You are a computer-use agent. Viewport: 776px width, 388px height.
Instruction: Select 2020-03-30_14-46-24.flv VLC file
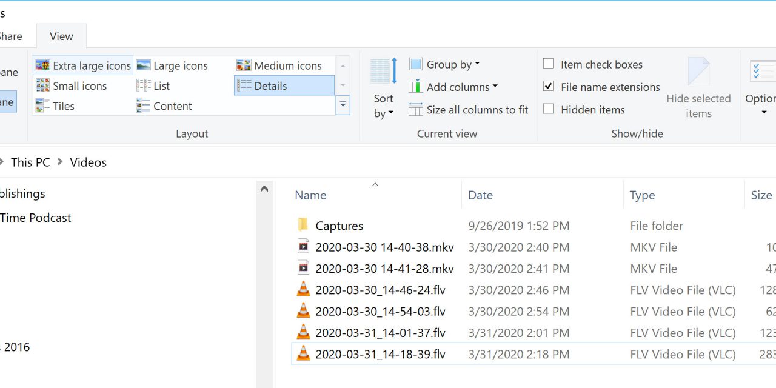[380, 290]
